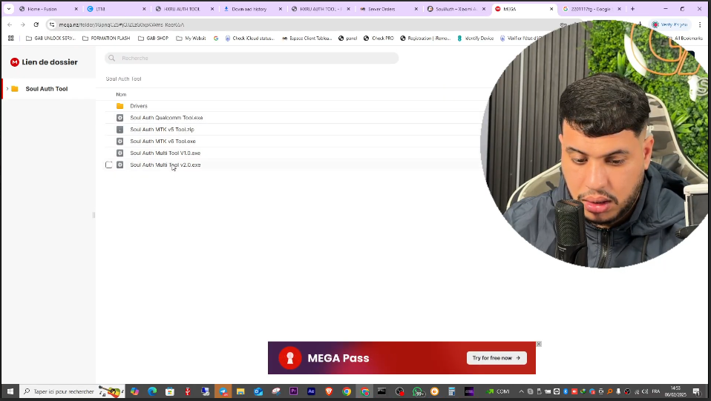The height and width of the screenshot is (401, 711).
Task: Click the Taper ici pour rechercher search box
Action: click(72, 391)
